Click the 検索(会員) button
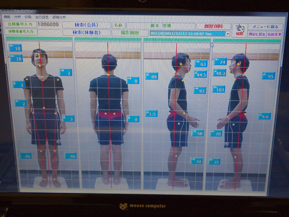 click(86, 25)
